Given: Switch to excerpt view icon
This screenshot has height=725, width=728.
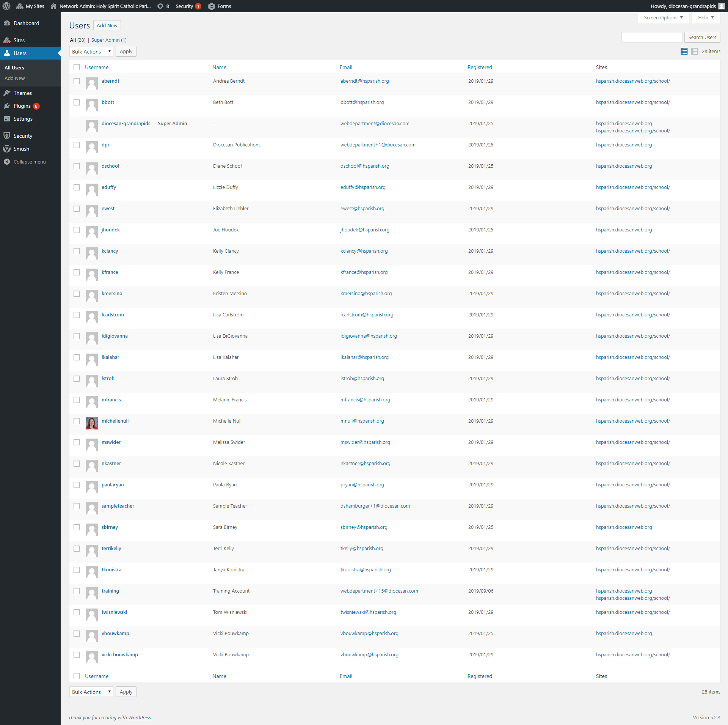Looking at the screenshot, I should 695,51.
